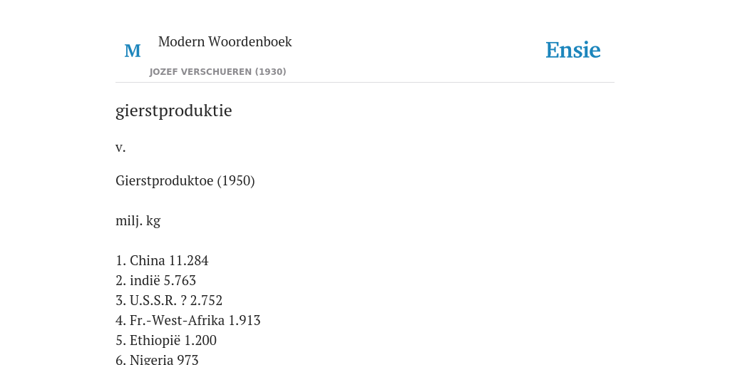Click the year (1950) in the subtitle
This screenshot has width=730, height=365.
point(236,180)
